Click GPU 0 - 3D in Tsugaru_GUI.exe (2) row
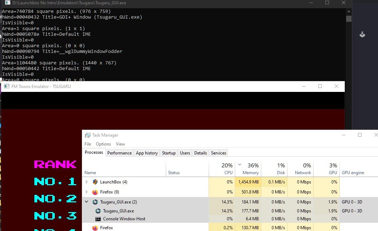378x231 pixels. point(352,202)
